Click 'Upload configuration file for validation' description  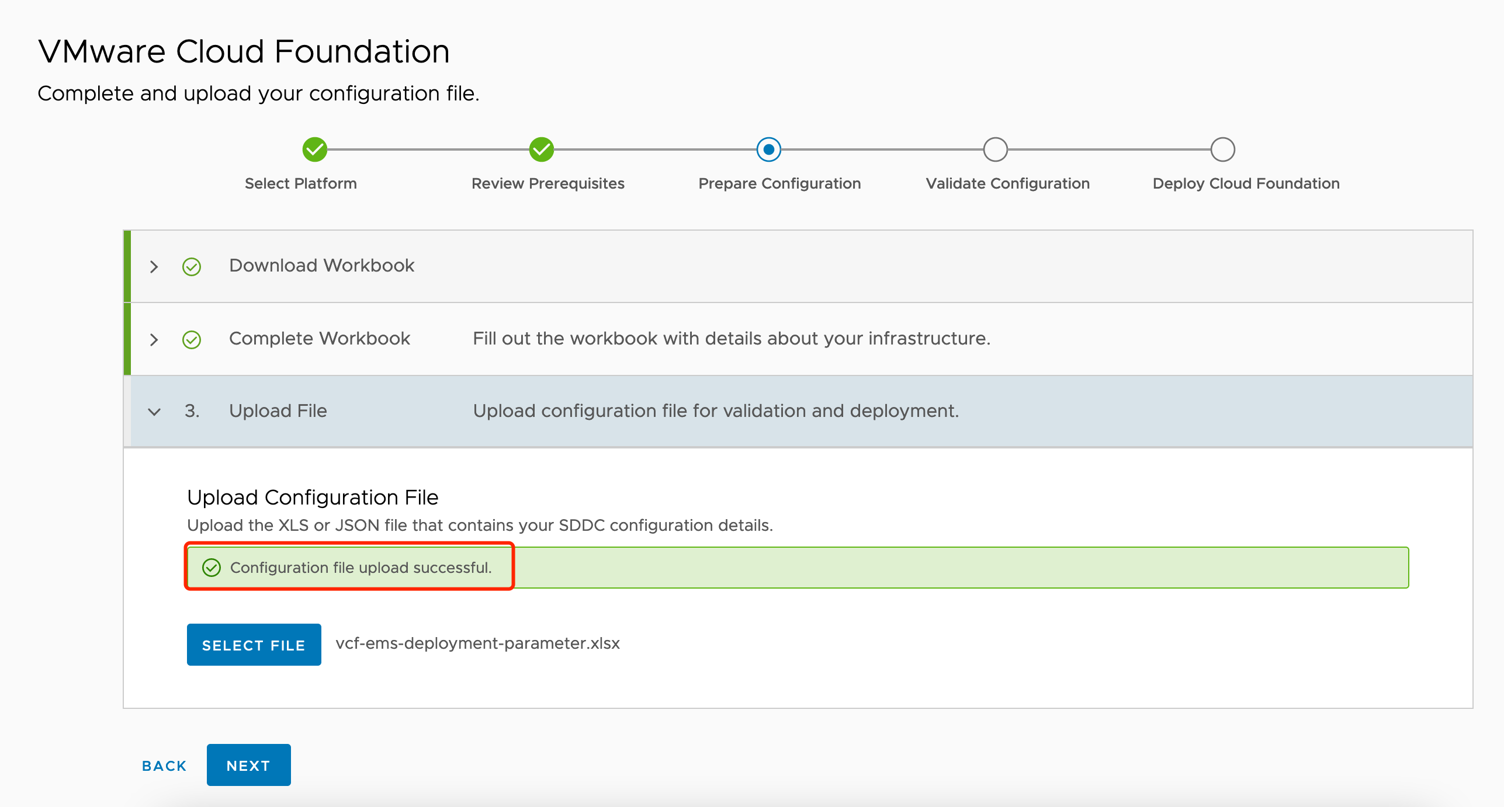point(716,411)
